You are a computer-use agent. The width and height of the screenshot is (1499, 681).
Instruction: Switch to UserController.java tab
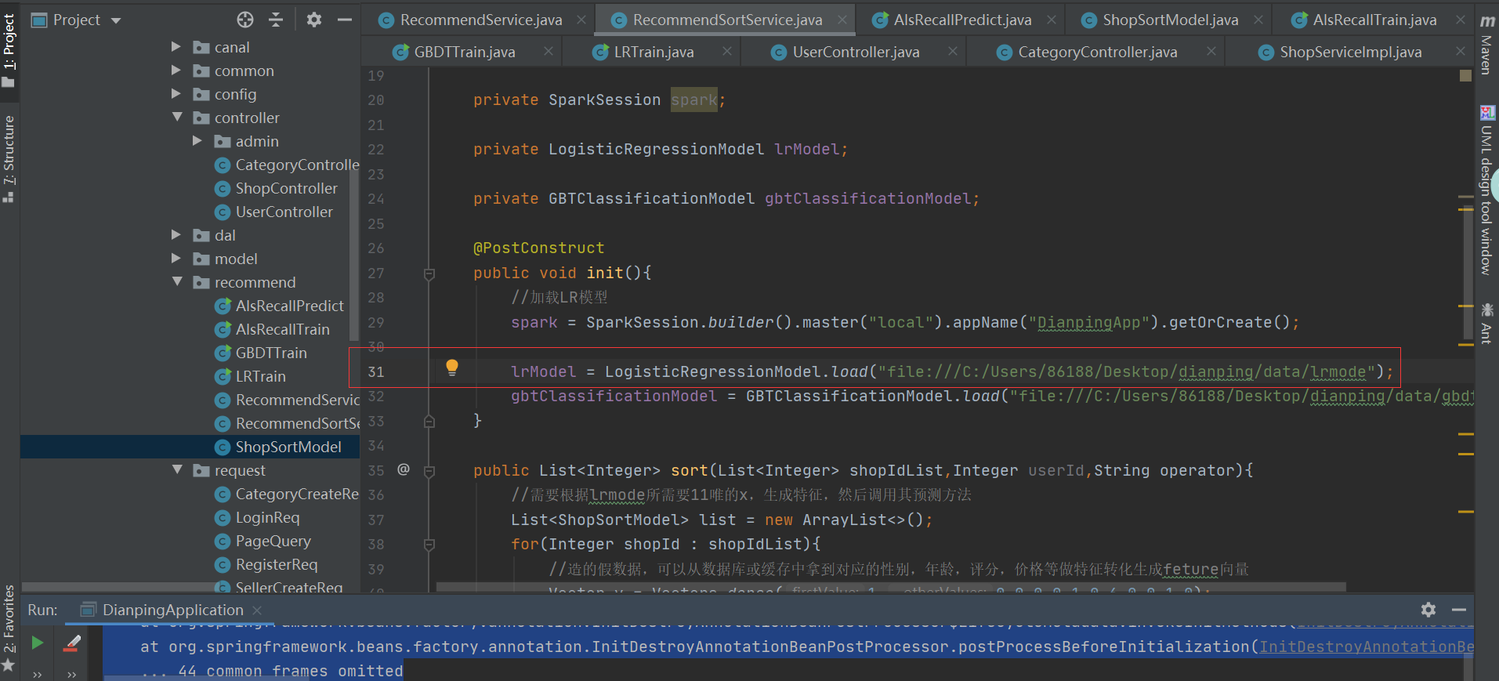[856, 53]
